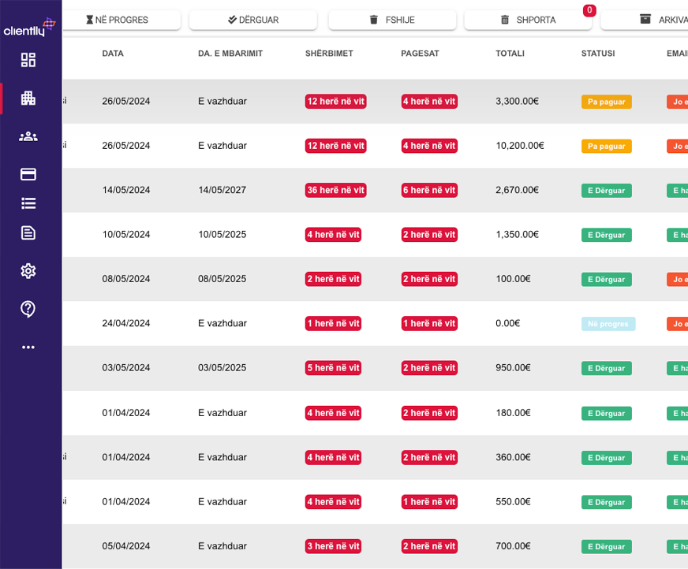Open the help question mark icon

(28, 309)
